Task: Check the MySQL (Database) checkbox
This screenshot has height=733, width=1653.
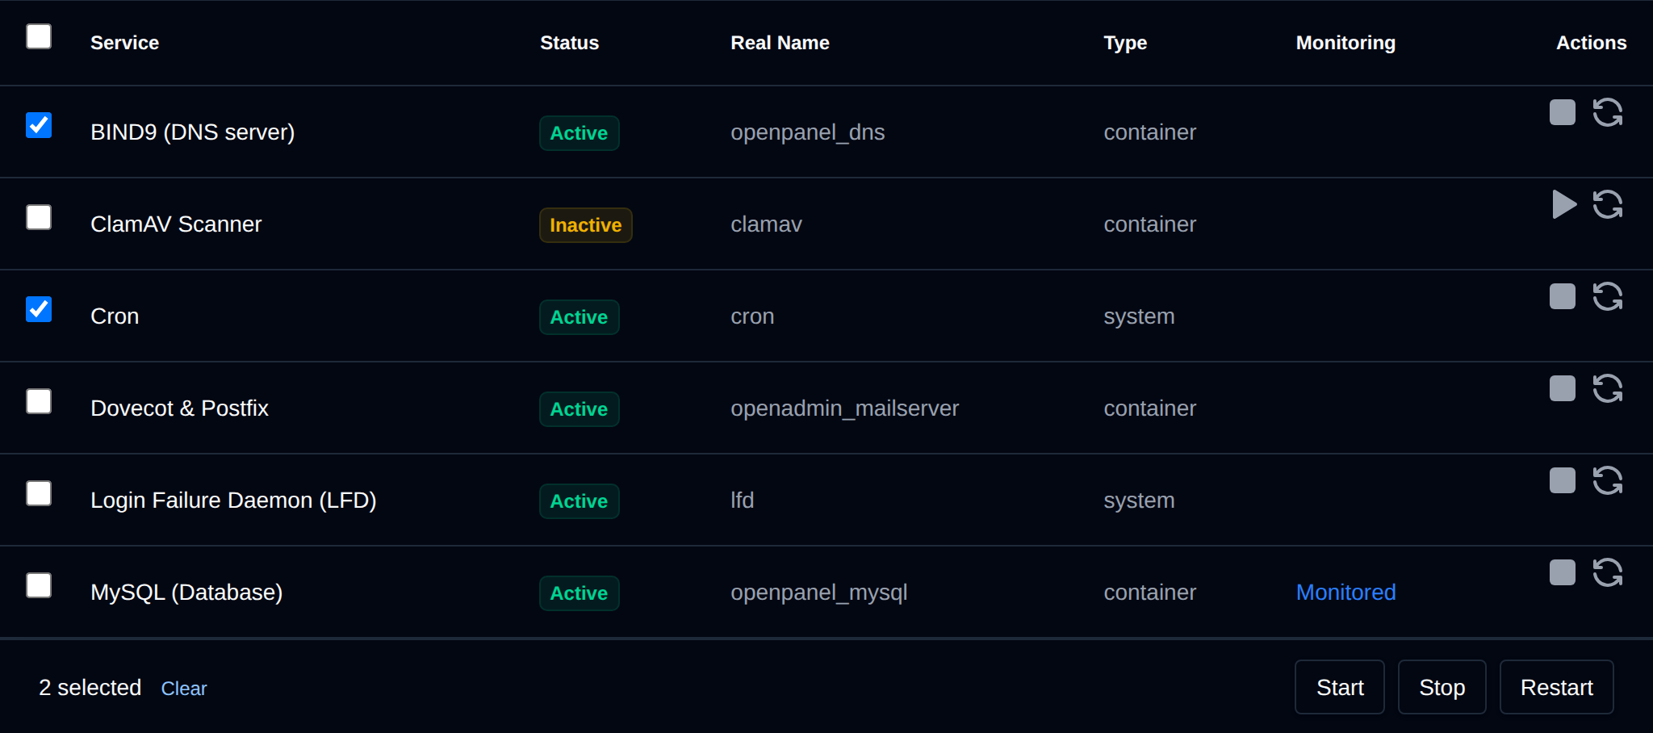Action: coord(39,585)
